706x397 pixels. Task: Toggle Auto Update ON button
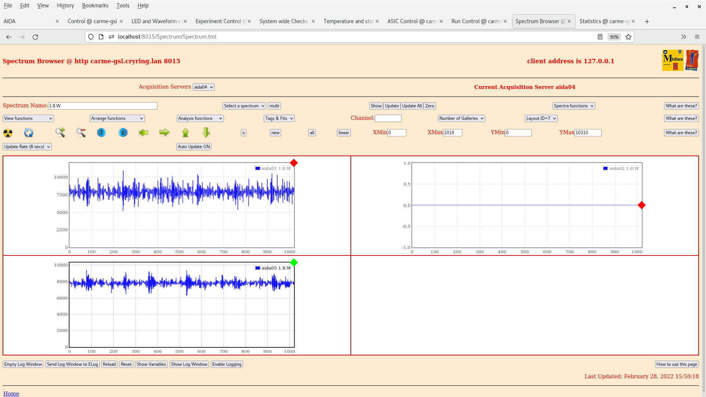click(194, 147)
